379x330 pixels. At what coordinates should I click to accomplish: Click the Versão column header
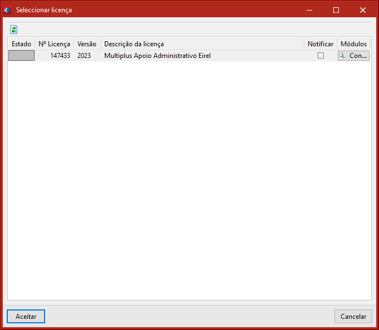point(87,43)
